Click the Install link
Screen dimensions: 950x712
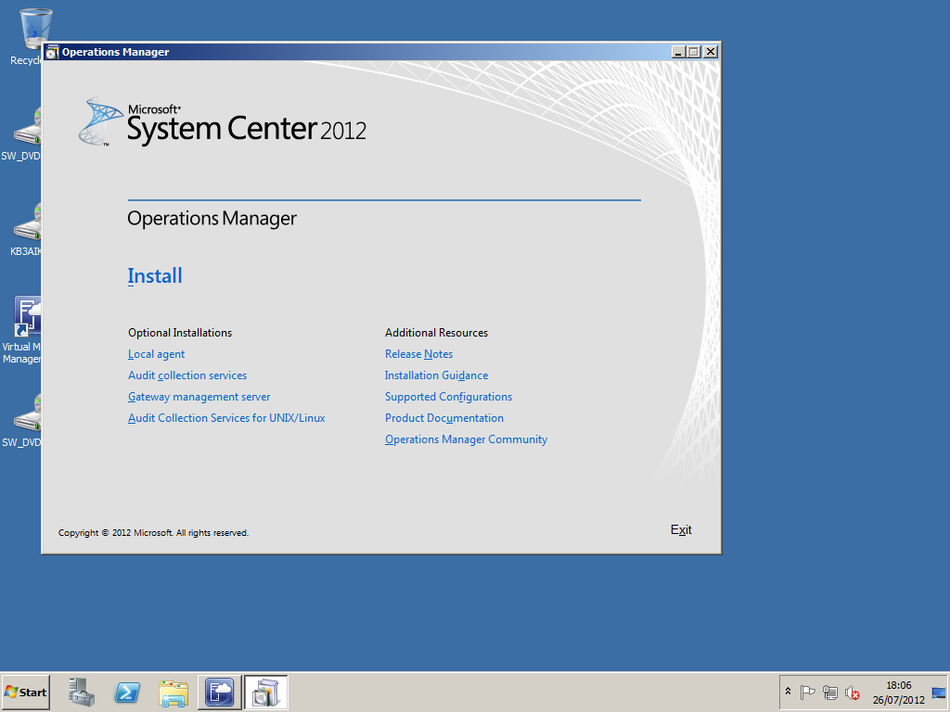pos(155,276)
